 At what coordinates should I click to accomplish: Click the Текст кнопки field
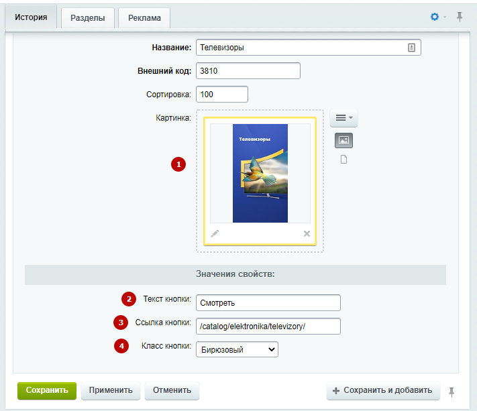pos(268,303)
